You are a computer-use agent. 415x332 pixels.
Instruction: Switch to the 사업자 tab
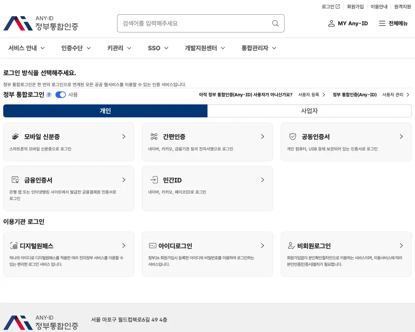tap(310, 111)
